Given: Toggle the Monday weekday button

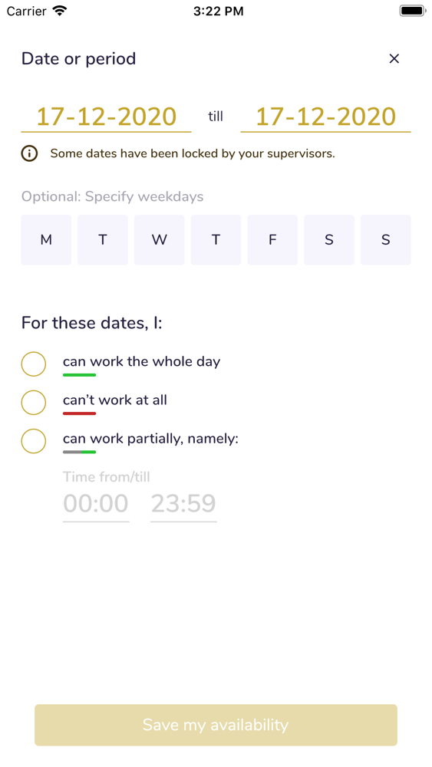Looking at the screenshot, I should click(x=46, y=239).
